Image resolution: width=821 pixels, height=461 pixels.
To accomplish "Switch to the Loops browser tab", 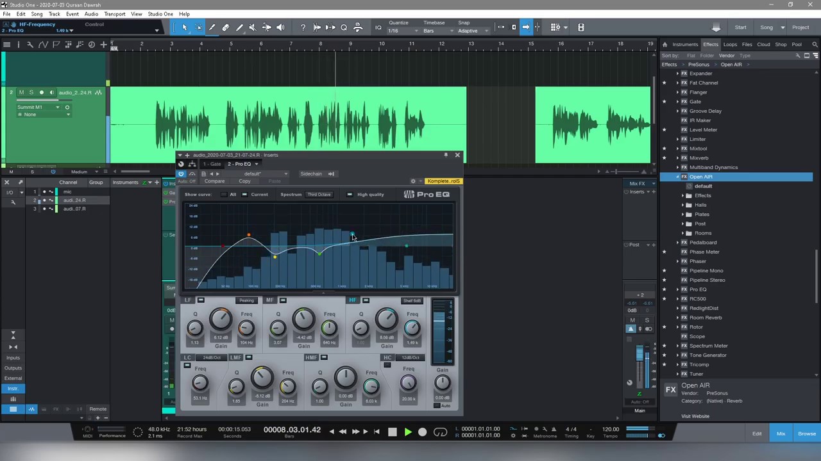I will [x=730, y=44].
